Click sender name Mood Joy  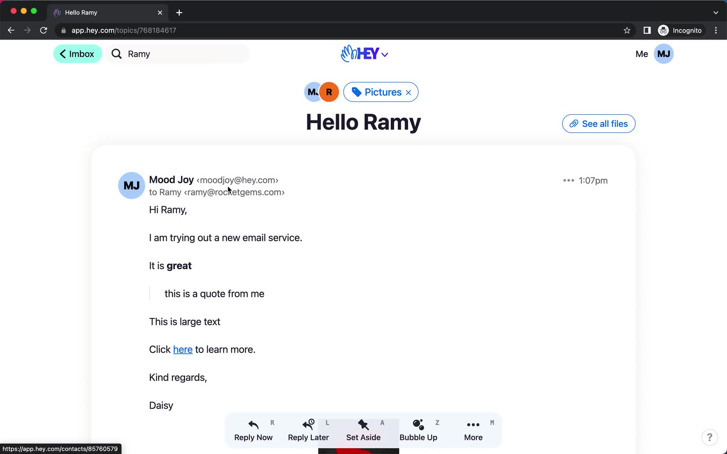[x=171, y=180]
